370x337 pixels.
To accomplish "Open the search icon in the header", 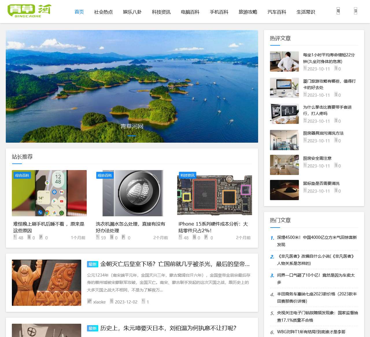I will tap(338, 11).
